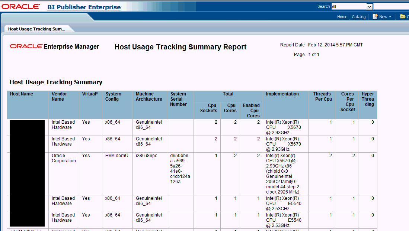Click the Host Usage Tracking Summary heading
This screenshot has height=231, width=409.
56,82
